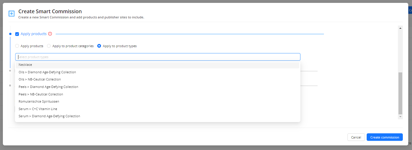
Task: Choose Apply to product categories radio
Action: point(49,46)
